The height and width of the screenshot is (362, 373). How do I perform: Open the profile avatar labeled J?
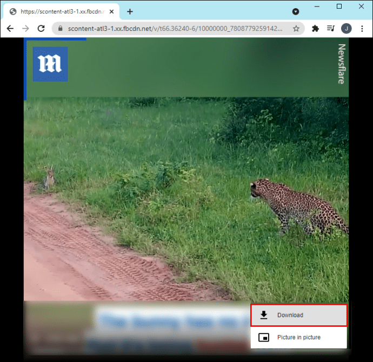pyautogui.click(x=346, y=29)
